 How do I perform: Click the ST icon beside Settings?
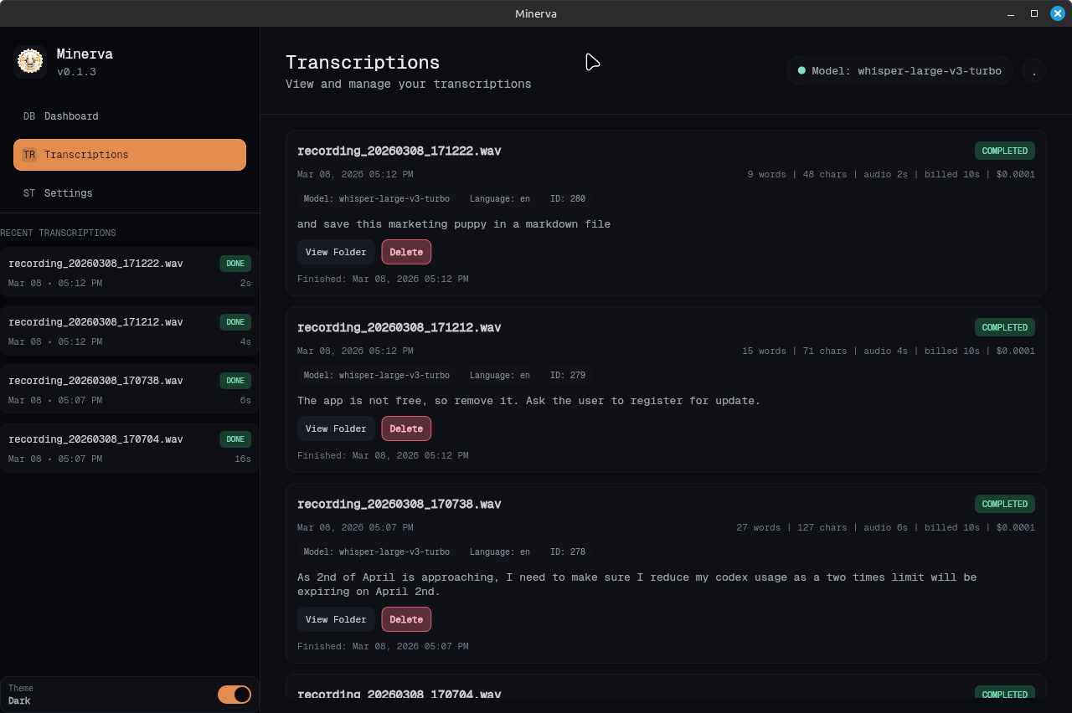click(x=28, y=193)
